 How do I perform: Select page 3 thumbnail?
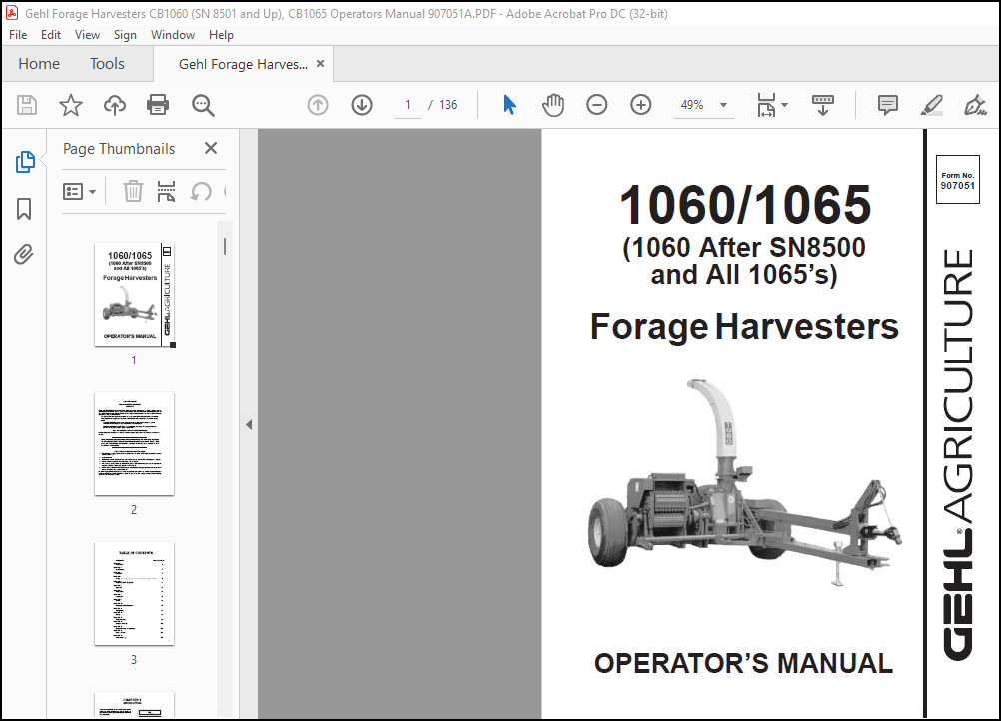[134, 593]
